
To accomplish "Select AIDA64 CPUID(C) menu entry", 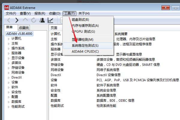I will click(x=88, y=51).
